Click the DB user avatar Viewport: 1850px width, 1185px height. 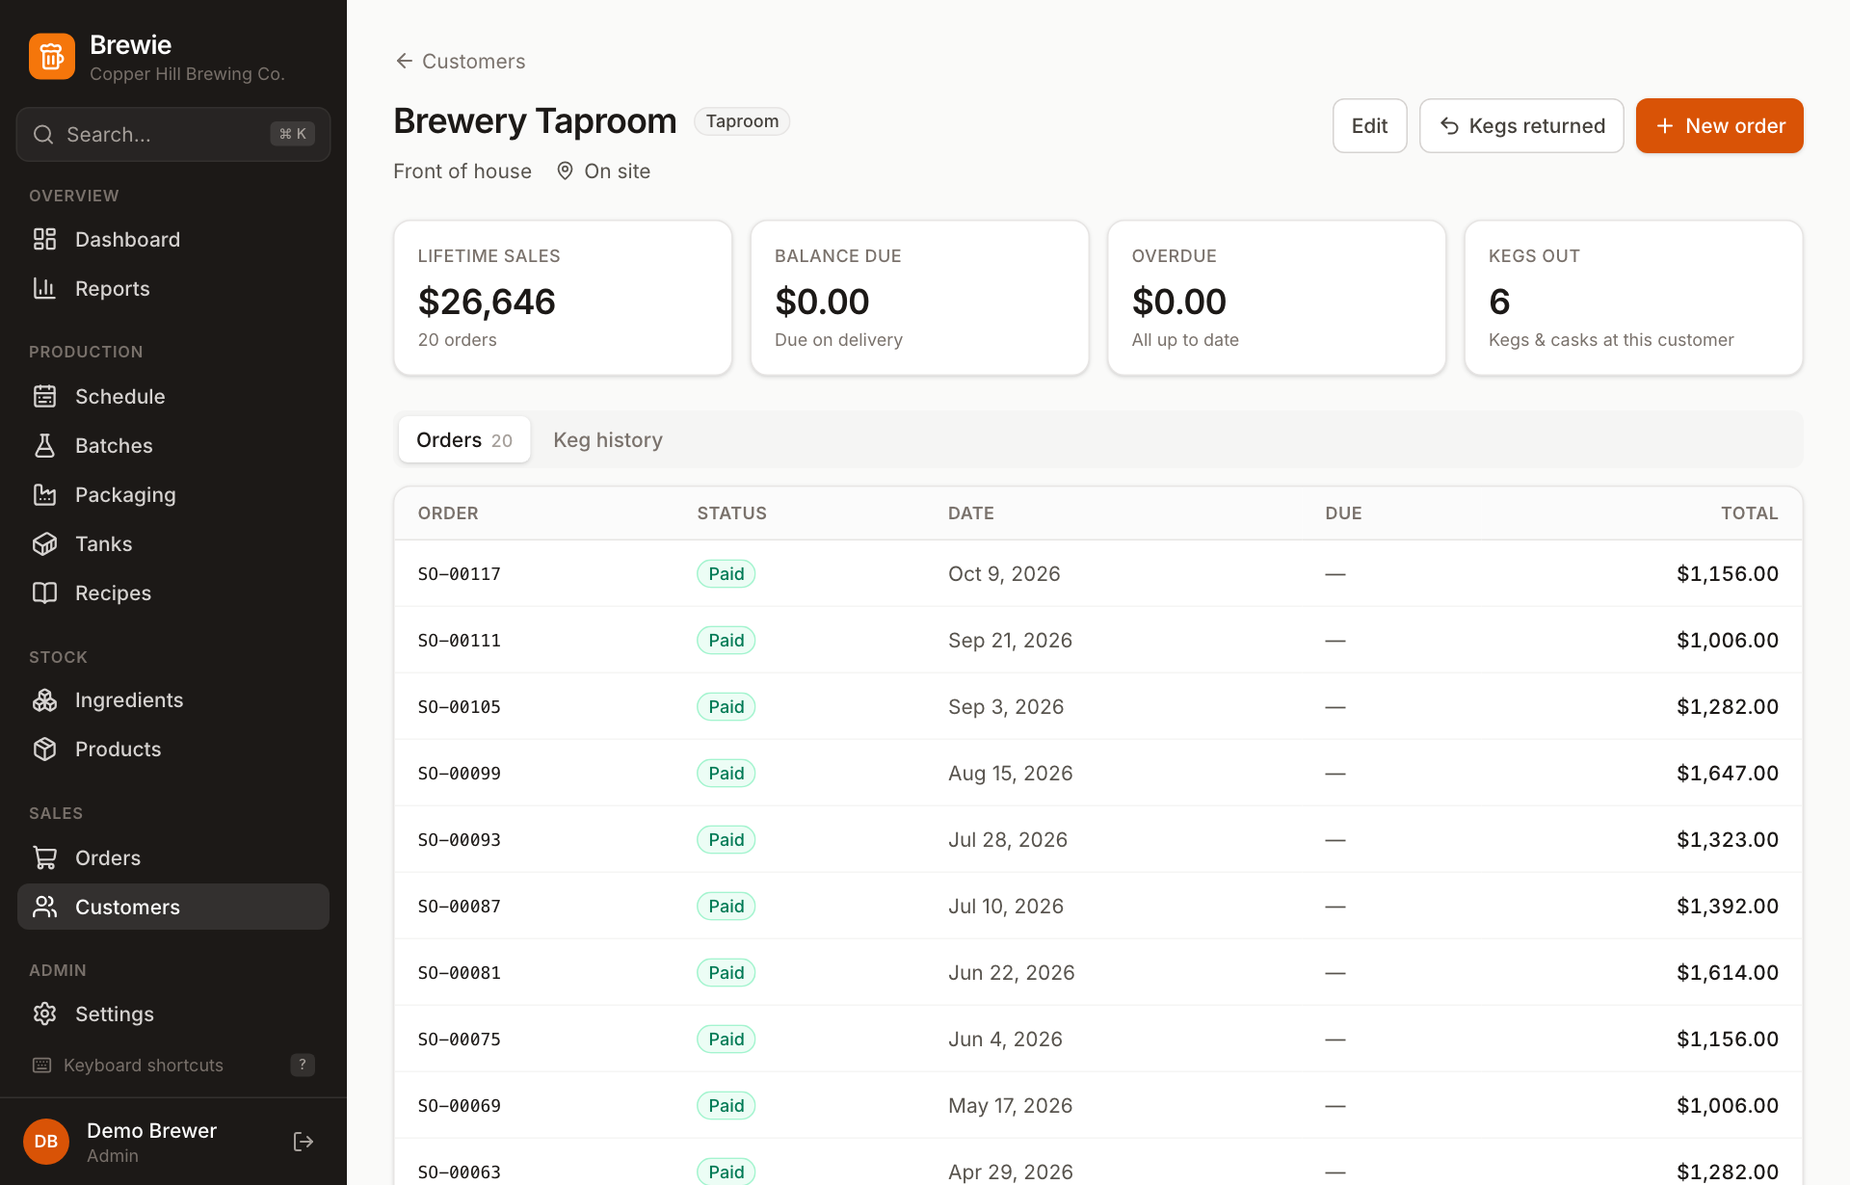coord(46,1142)
